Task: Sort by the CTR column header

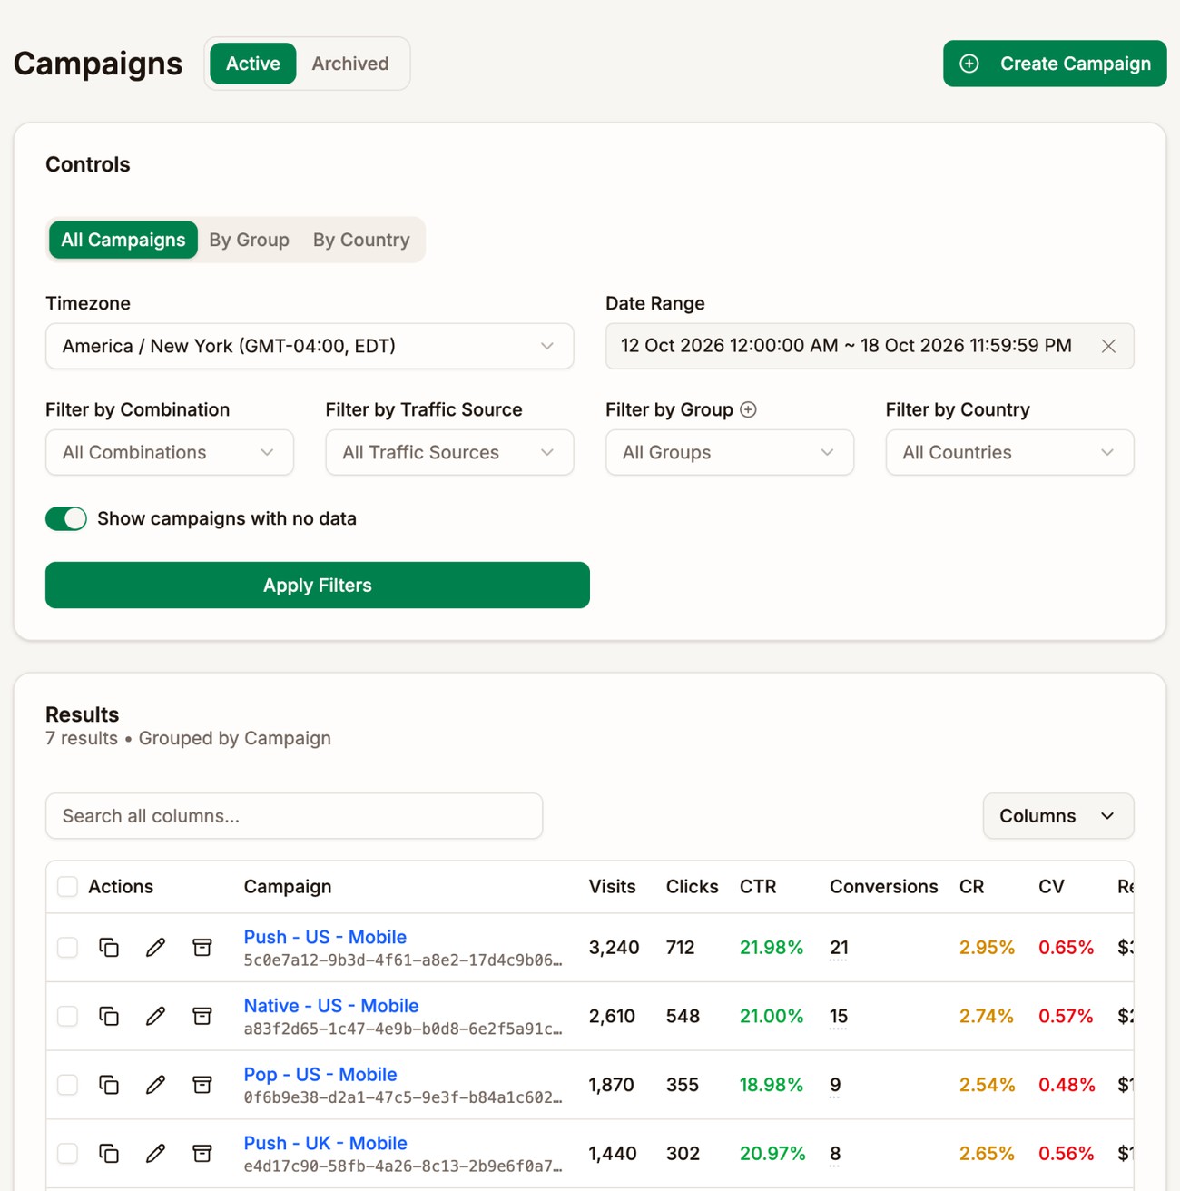Action: [758, 886]
